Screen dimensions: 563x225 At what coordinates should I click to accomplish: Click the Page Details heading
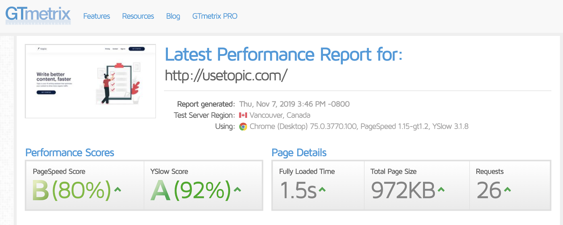[x=299, y=153]
